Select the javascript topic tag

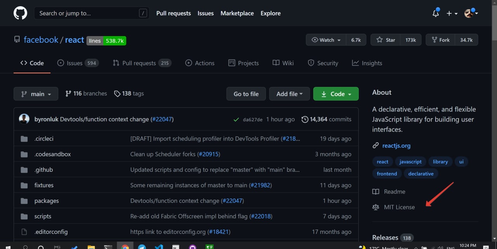pos(410,162)
